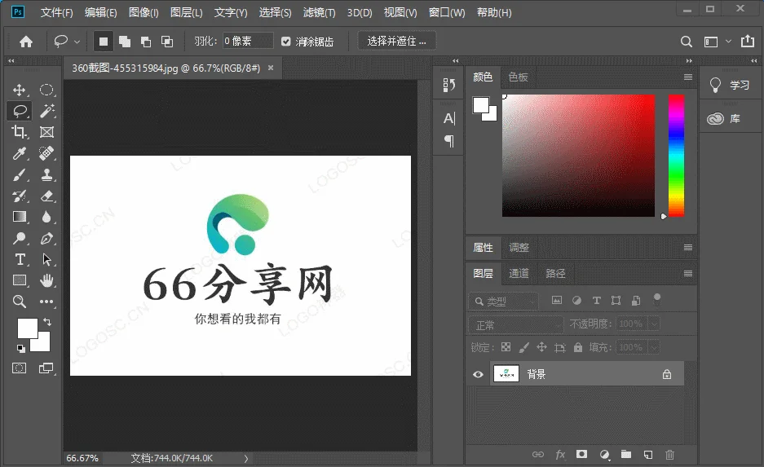764x467 pixels.
Task: Click the Share image icon
Action: pos(748,42)
